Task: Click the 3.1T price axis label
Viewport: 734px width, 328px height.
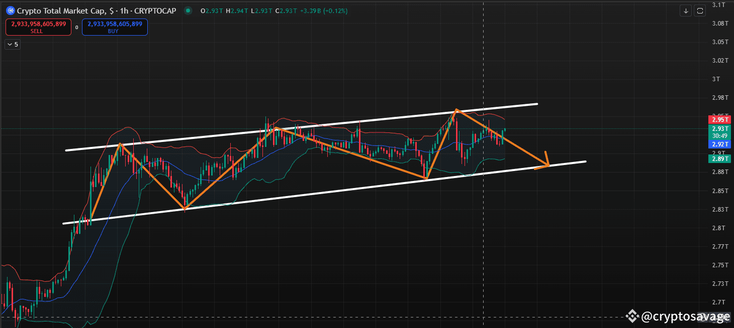Action: click(x=718, y=5)
